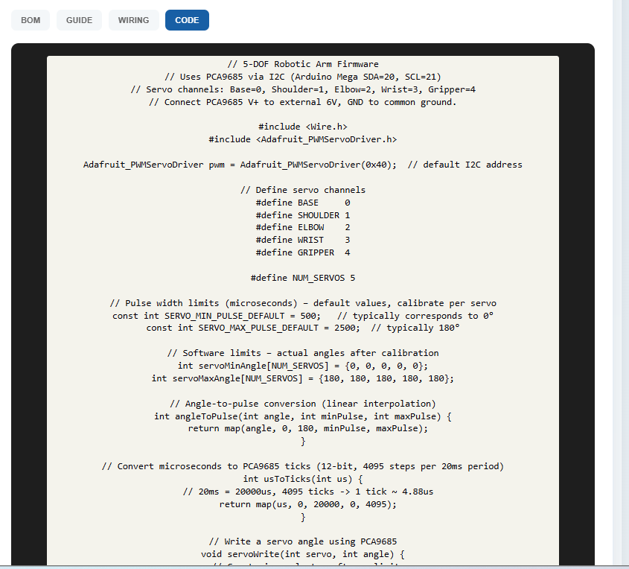This screenshot has height=569, width=629.
Task: Click the 'SERVO_MAX_PULSE_DEFAULT = 2500' line
Action: pyautogui.click(x=303, y=328)
